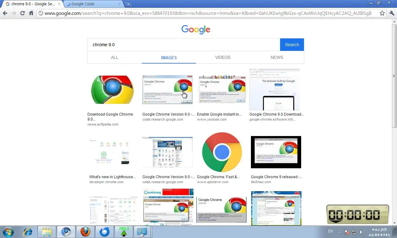
Task: Bookmark this page with the star icon
Action: click(382, 13)
